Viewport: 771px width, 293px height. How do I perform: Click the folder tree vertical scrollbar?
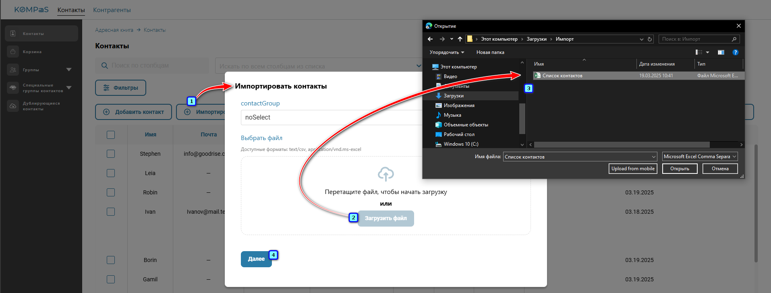pos(522,118)
